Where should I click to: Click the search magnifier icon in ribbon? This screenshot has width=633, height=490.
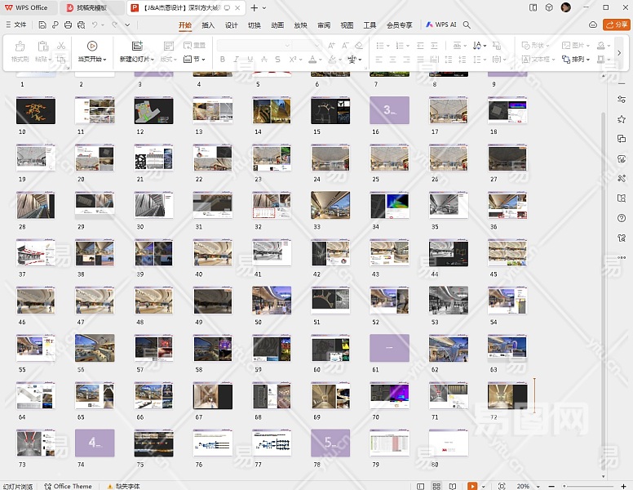pyautogui.click(x=467, y=25)
